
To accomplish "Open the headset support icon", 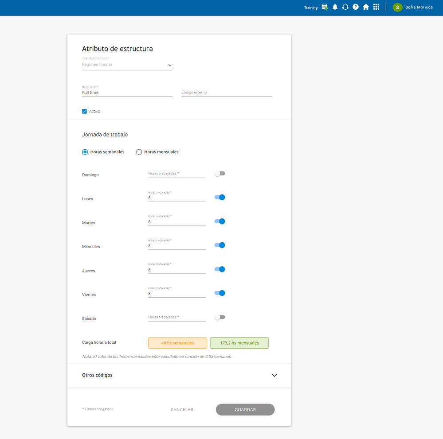I will click(345, 7).
